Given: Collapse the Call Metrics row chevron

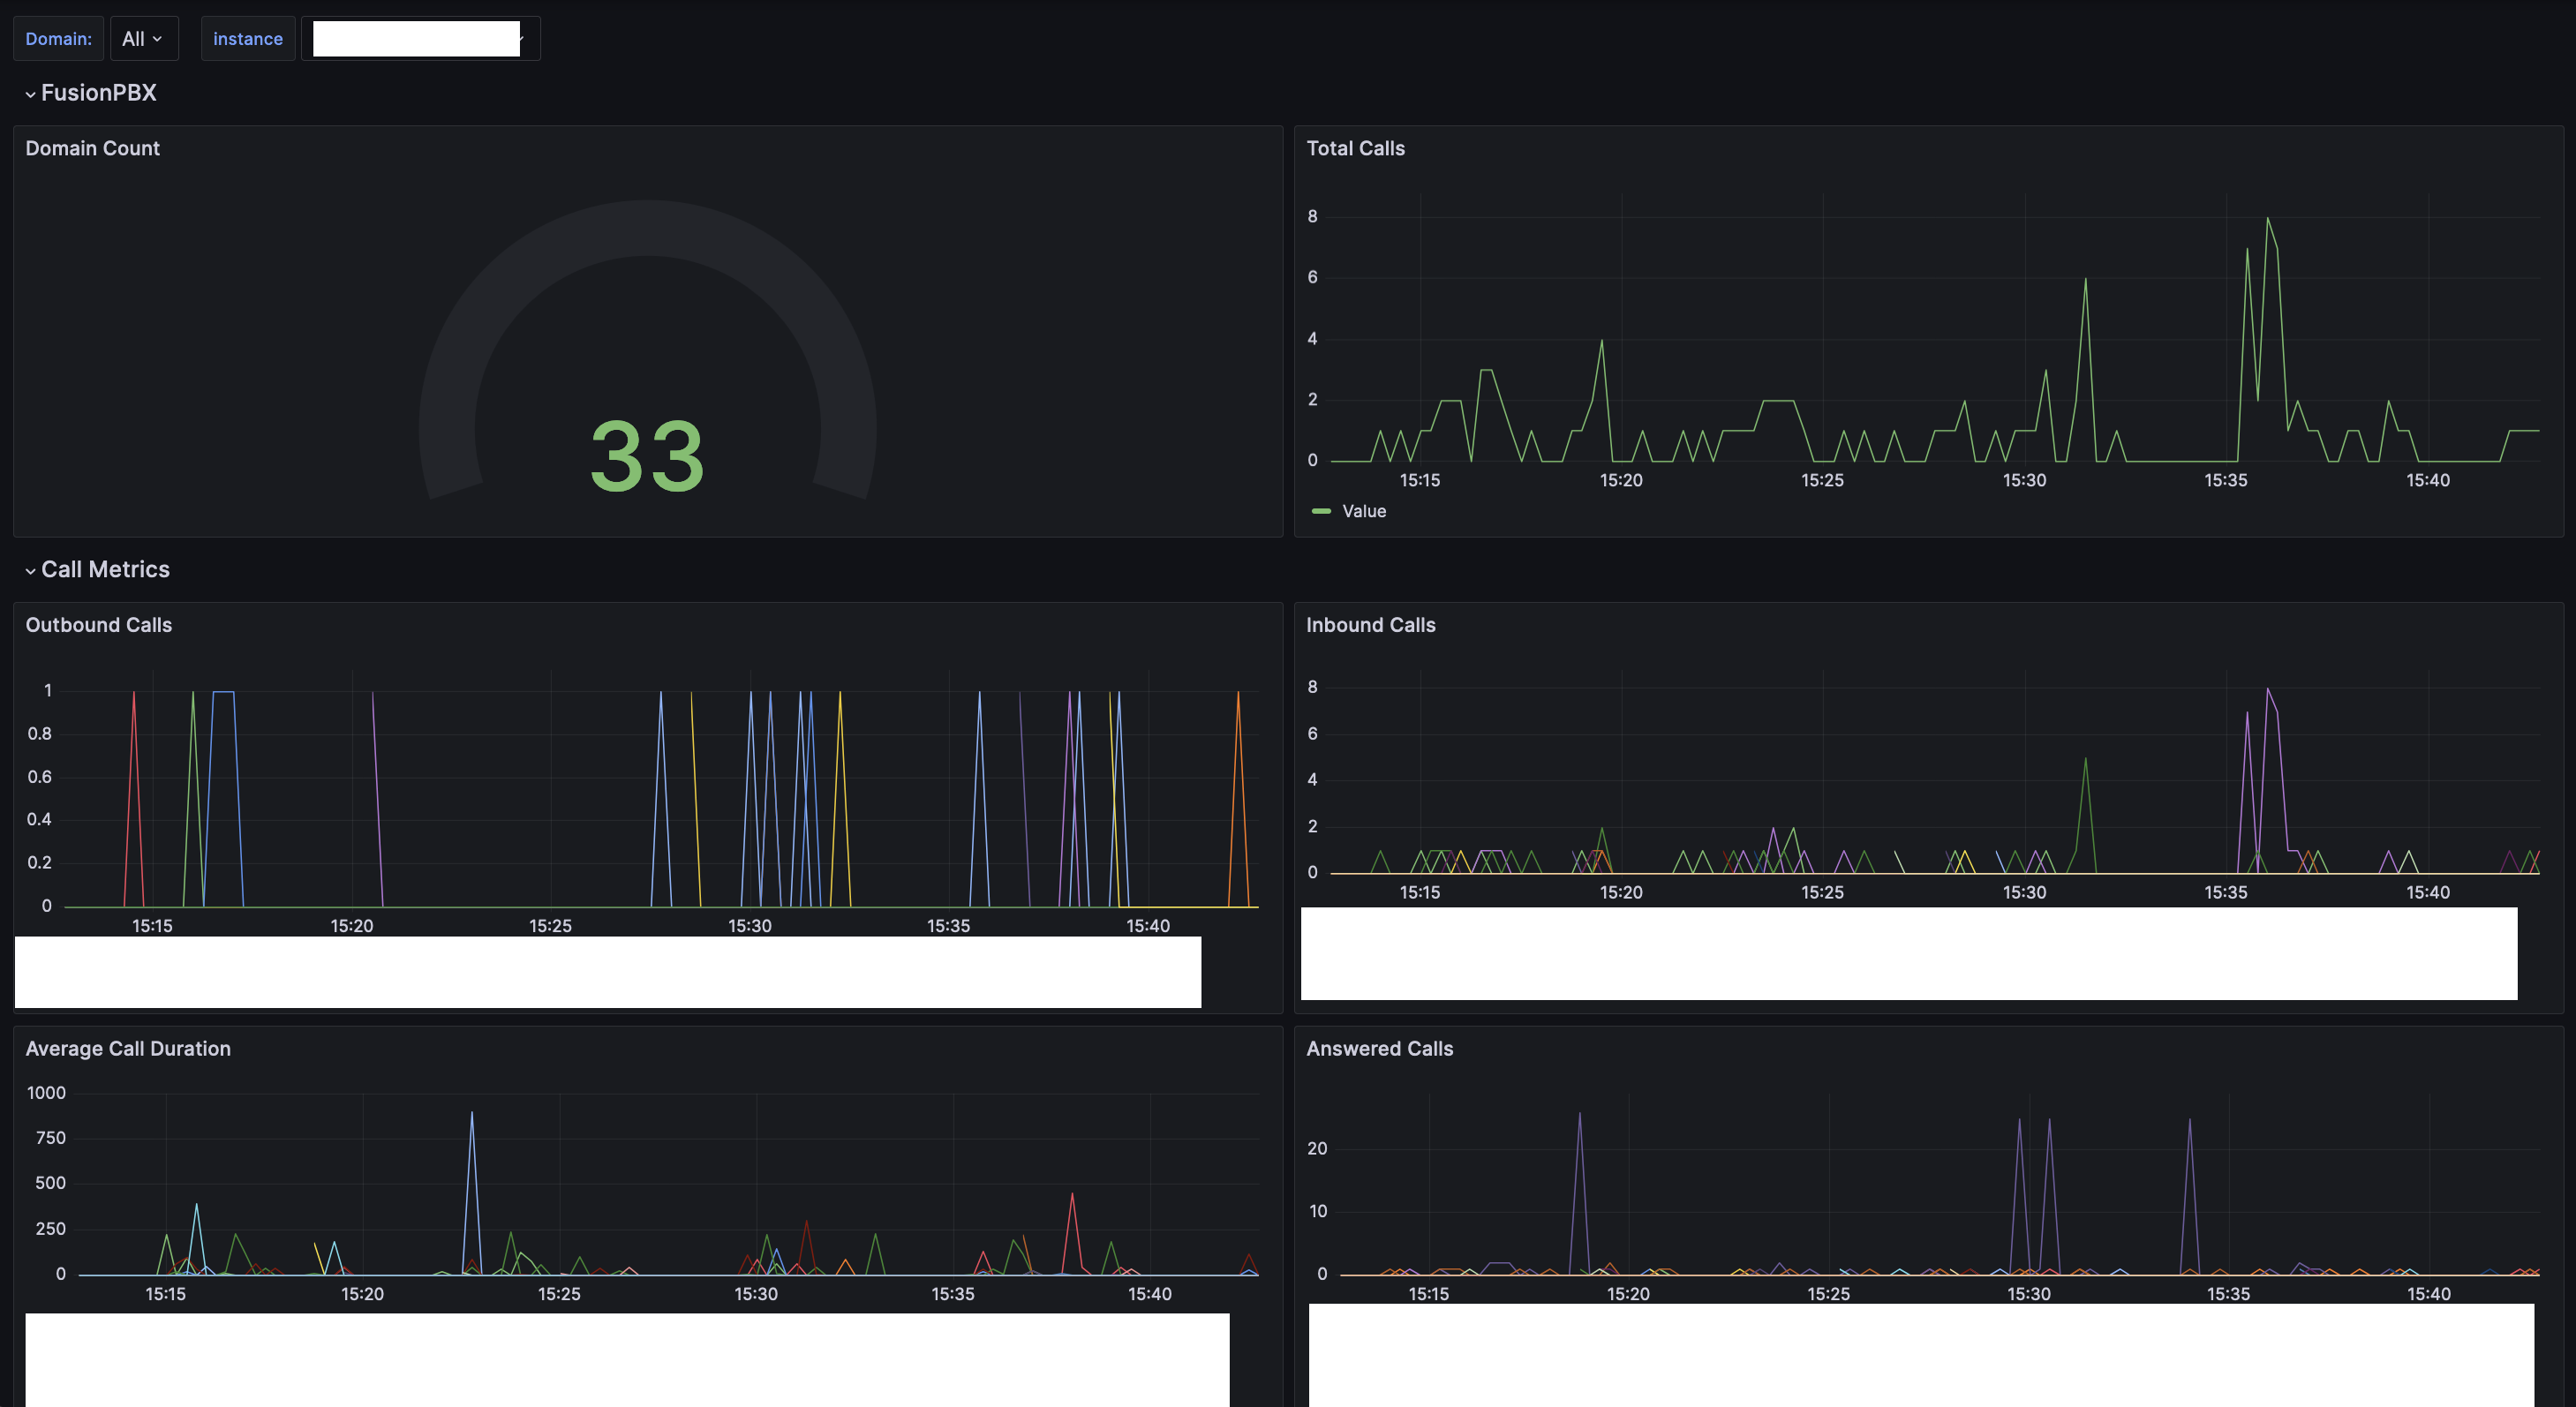Looking at the screenshot, I should click(x=30, y=571).
